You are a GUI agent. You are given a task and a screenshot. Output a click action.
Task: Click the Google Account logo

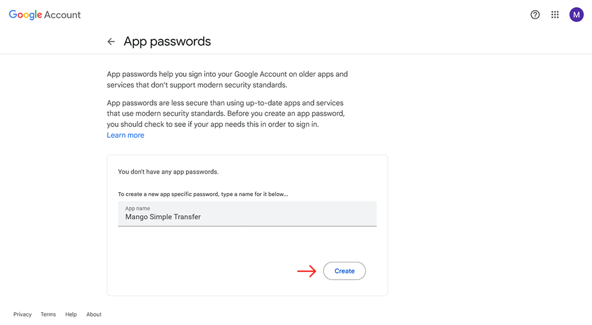[x=44, y=15]
